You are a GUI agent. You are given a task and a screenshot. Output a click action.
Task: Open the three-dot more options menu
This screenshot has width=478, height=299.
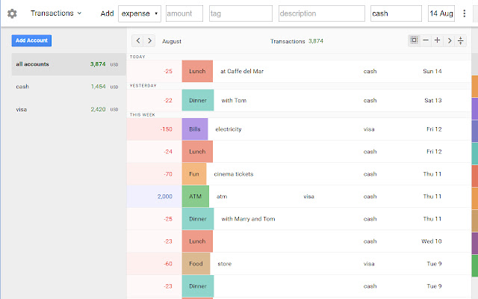point(463,13)
